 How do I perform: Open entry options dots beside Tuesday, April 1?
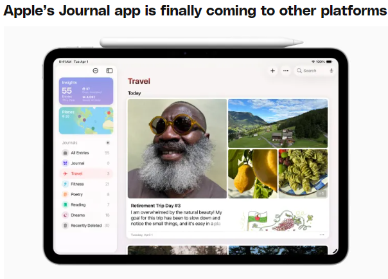pos(322,235)
